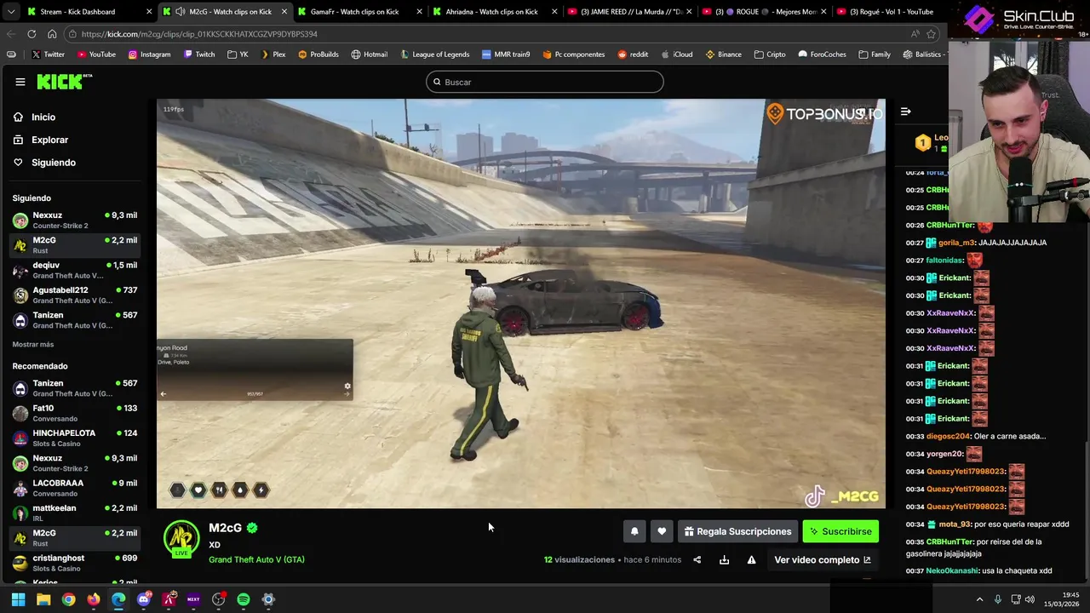Open the Kick hamburger menu
Image resolution: width=1090 pixels, height=613 pixels.
coord(20,82)
